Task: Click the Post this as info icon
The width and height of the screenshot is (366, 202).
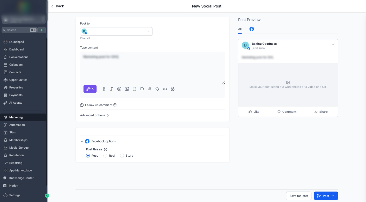Action: (106, 149)
